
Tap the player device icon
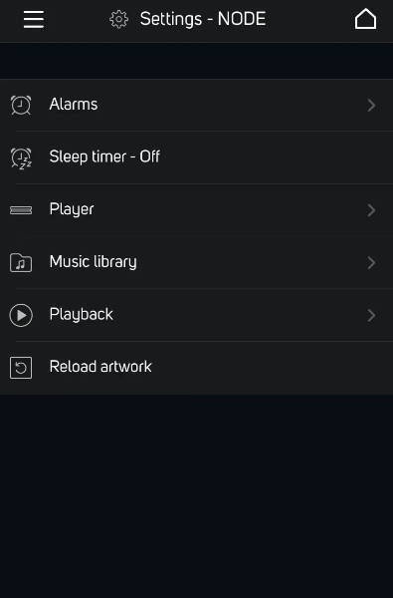(21, 210)
